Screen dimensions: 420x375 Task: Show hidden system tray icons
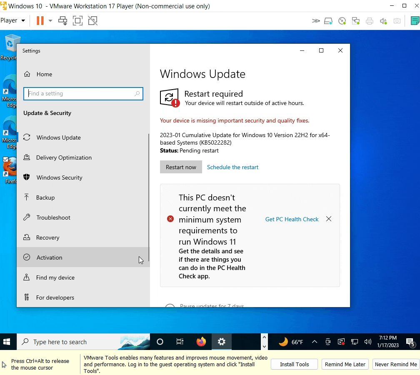tap(315, 342)
